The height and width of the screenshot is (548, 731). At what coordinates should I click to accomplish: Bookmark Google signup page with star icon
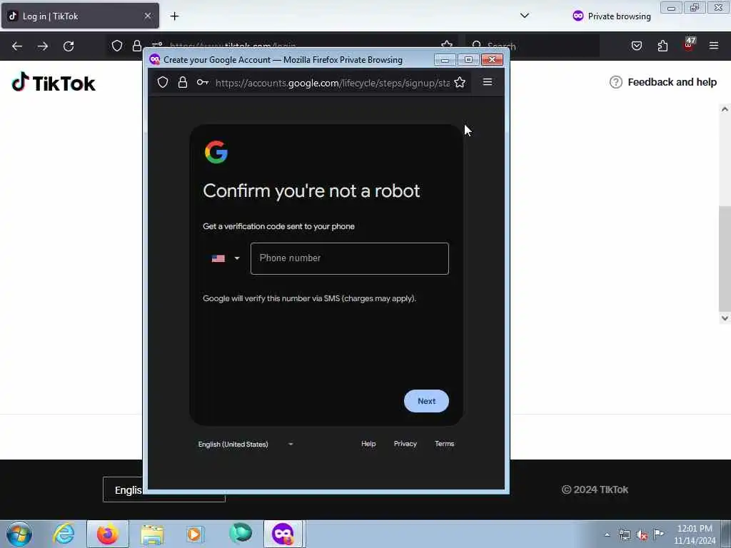pos(460,83)
